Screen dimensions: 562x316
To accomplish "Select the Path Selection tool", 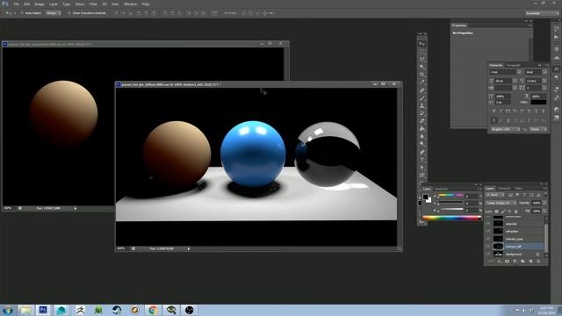I will 422,168.
